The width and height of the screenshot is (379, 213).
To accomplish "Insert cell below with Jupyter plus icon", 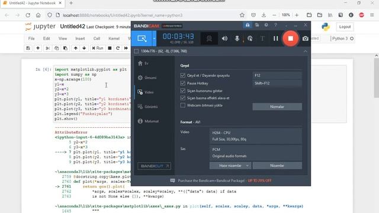I will [x=38, y=48].
